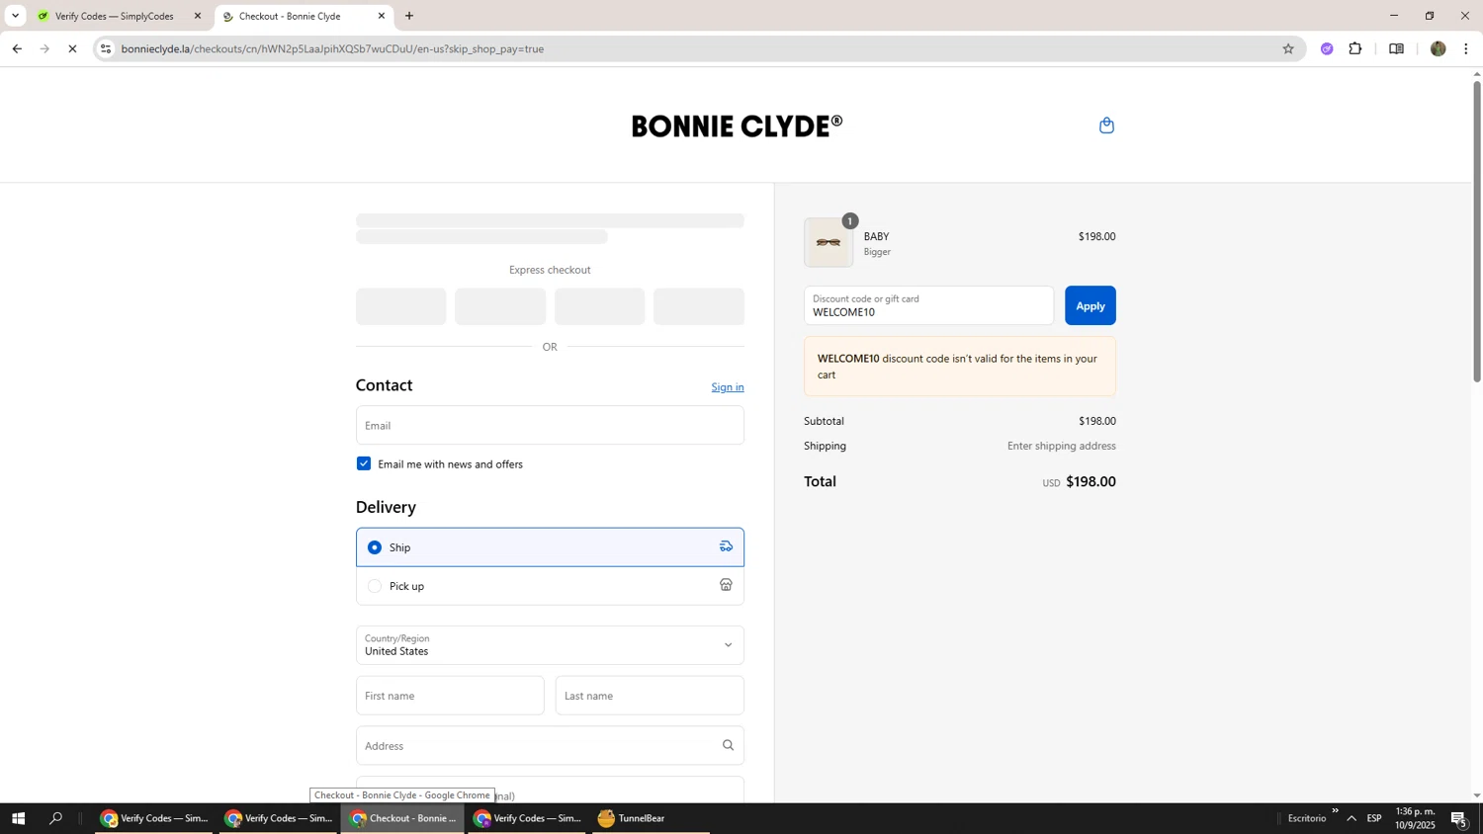1483x834 pixels.
Task: Open third Verify Codes taskbar window
Action: point(528,818)
